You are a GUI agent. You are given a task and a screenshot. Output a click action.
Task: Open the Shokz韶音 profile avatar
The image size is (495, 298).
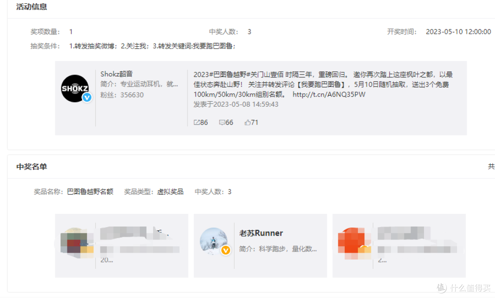75,89
